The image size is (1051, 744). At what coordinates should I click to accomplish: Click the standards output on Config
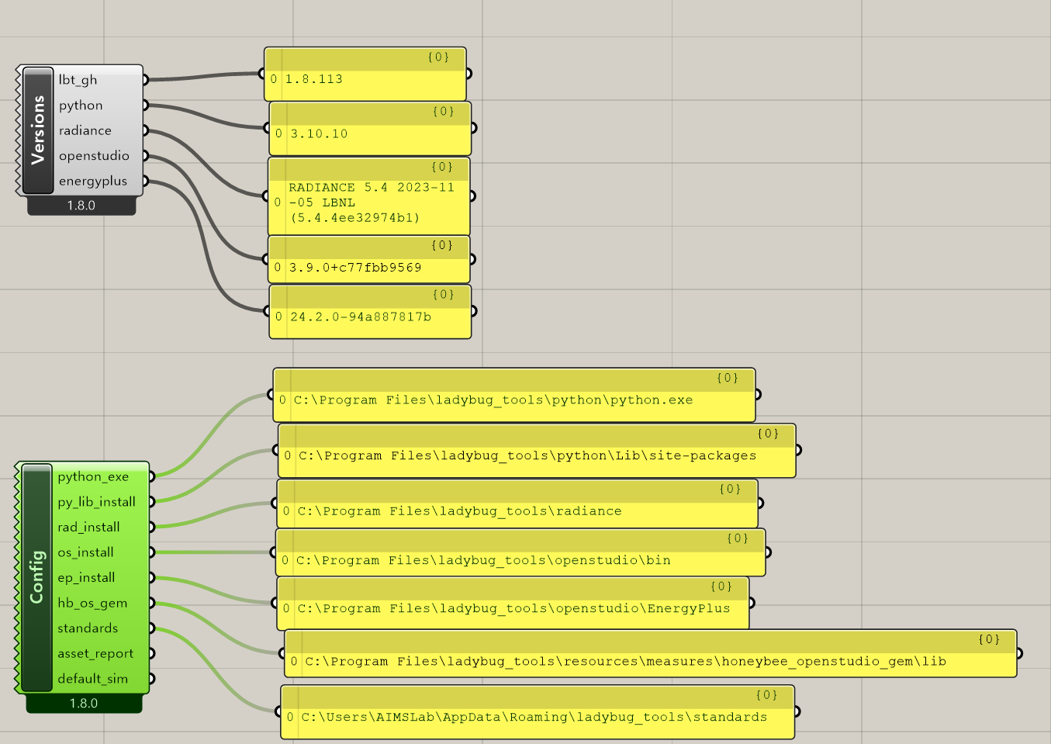tap(88, 628)
